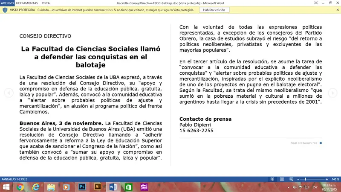
Task: Restore down the Word window
Action: coord(330,3)
